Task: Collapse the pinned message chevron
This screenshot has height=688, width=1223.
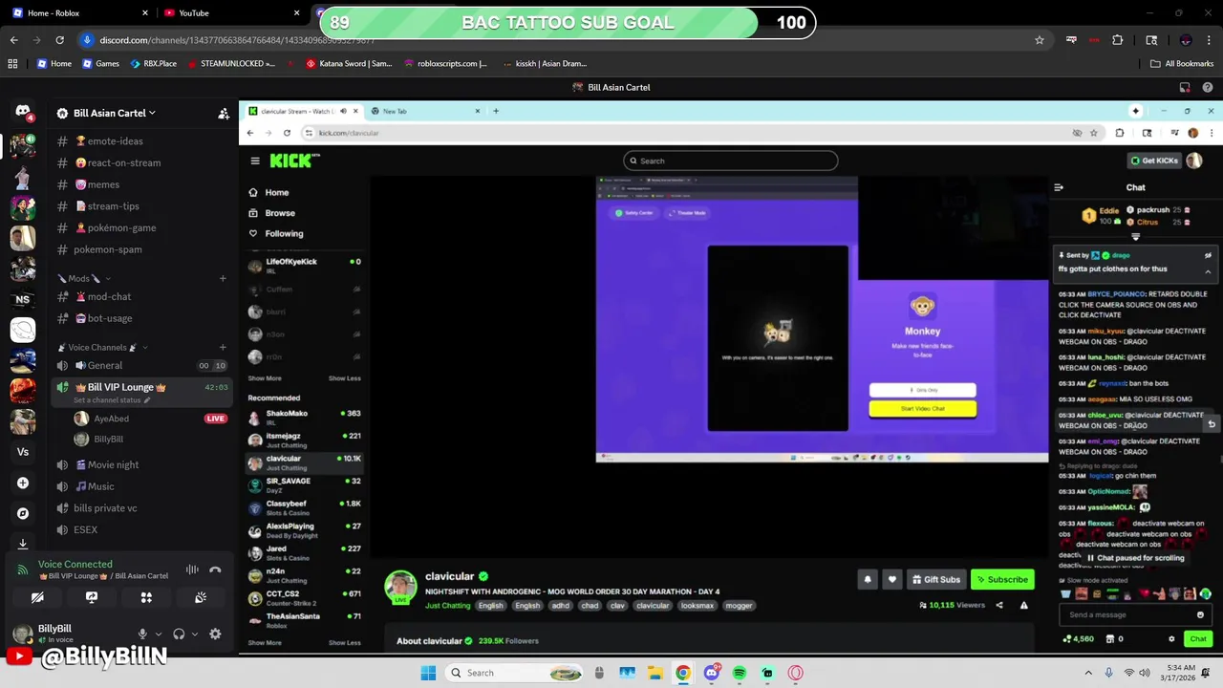Action: click(x=1208, y=272)
